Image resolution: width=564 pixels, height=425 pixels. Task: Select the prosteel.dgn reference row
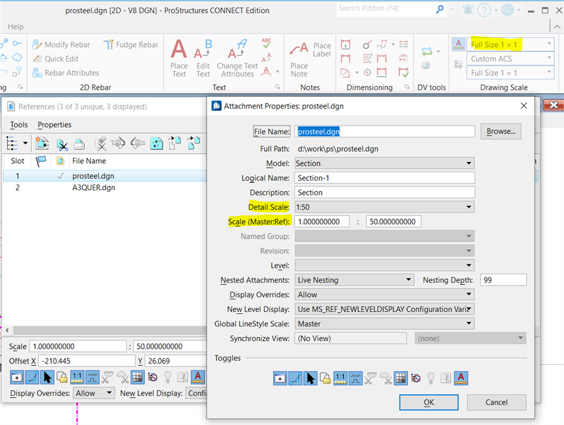tap(105, 176)
